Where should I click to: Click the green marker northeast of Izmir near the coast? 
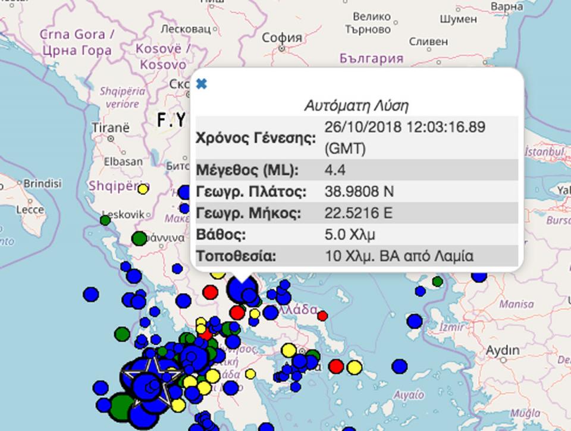pyautogui.click(x=437, y=281)
